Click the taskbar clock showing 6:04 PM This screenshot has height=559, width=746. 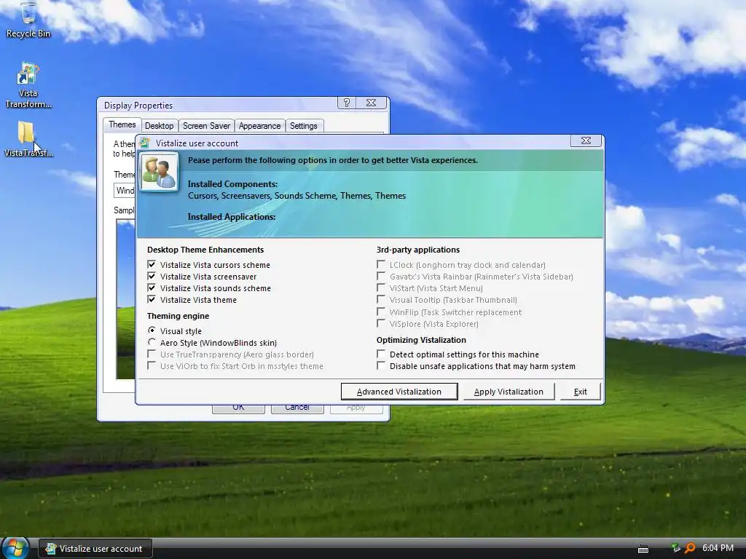point(718,548)
